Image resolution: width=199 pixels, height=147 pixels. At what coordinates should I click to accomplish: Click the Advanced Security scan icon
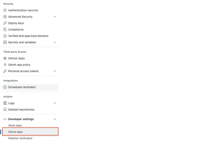pyautogui.click(x=5, y=17)
